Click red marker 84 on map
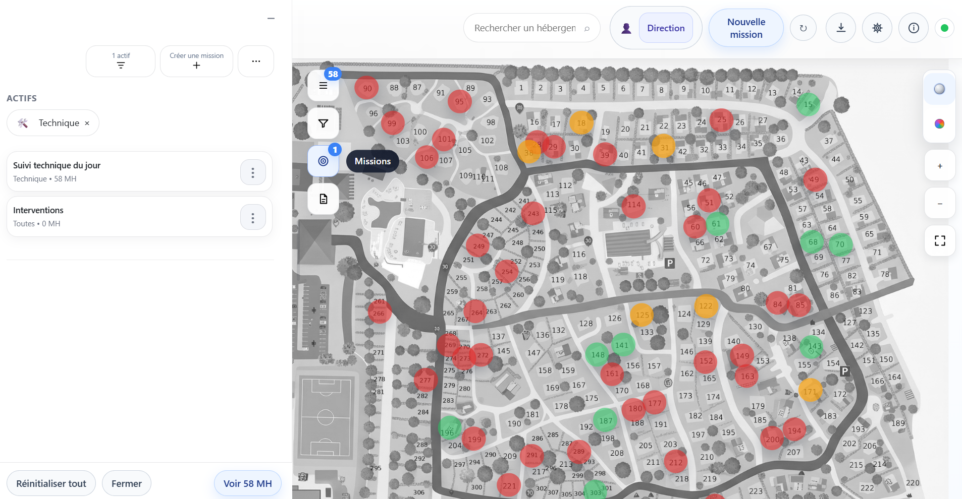Viewport: 962px width, 499px height. coord(777,304)
